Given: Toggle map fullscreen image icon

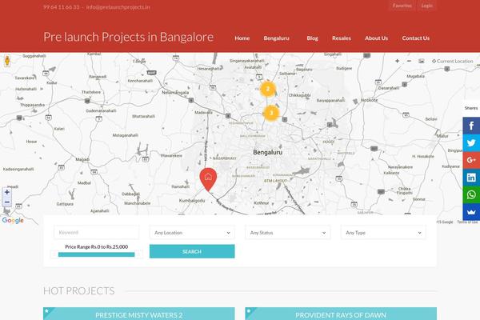Looking at the screenshot, I should pyautogui.click(x=422, y=61).
